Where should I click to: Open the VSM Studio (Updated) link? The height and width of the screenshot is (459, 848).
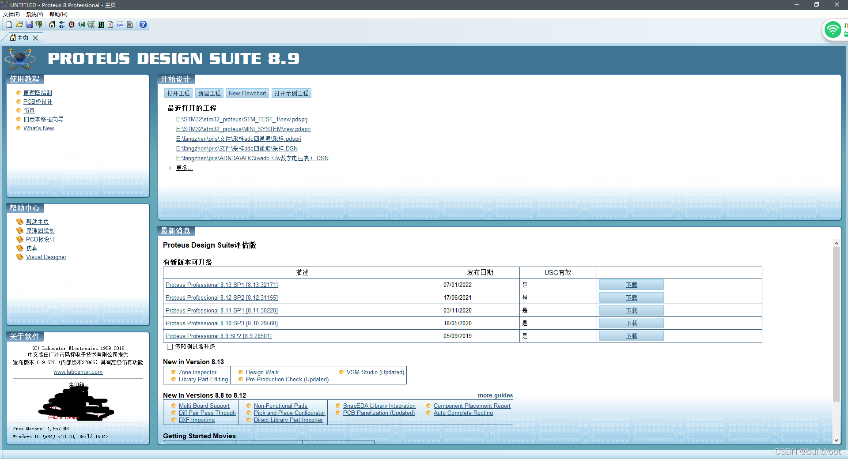point(375,372)
